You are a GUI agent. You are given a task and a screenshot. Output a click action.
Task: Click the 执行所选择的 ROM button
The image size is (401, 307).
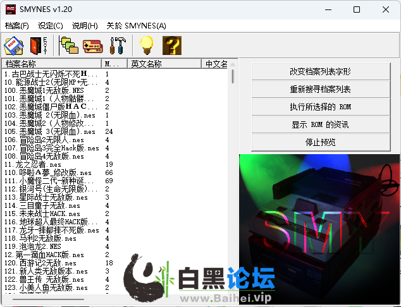click(321, 107)
